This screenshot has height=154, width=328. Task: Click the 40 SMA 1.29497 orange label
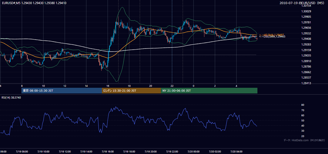[272, 35]
